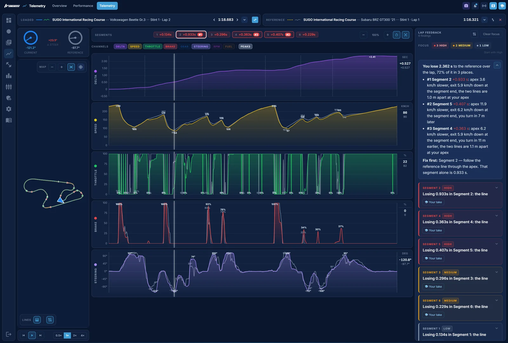Switch to the Performance tab

(x=83, y=6)
